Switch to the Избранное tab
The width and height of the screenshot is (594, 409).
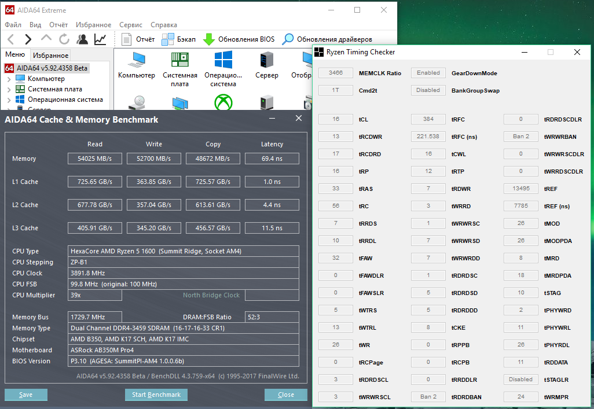click(x=51, y=56)
